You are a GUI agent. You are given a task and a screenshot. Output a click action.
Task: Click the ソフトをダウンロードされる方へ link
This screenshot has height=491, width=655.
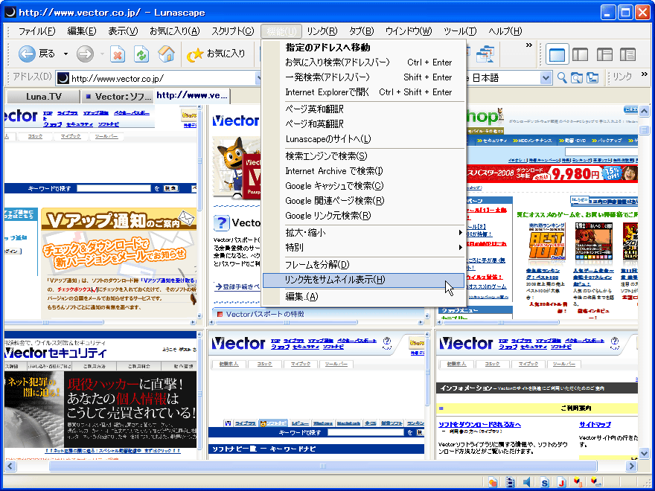pos(479,425)
